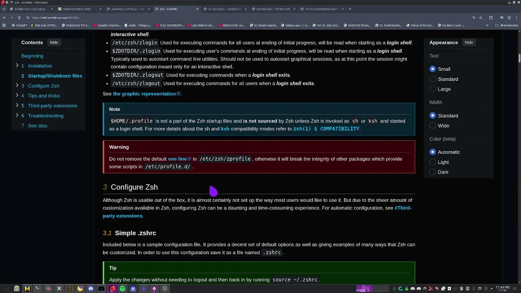Expand the Installation contents section
The width and height of the screenshot is (521, 293).
(17, 66)
